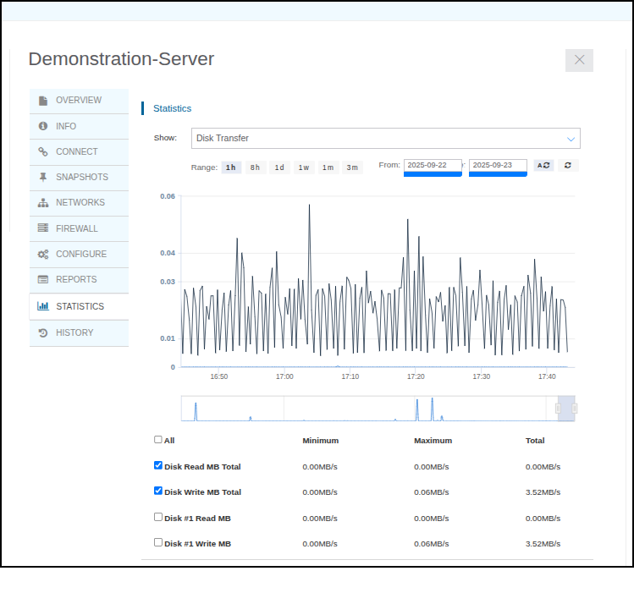Screen dimensions: 634x593
Task: Check the Disk #1 Write MB box
Action: [x=158, y=542]
